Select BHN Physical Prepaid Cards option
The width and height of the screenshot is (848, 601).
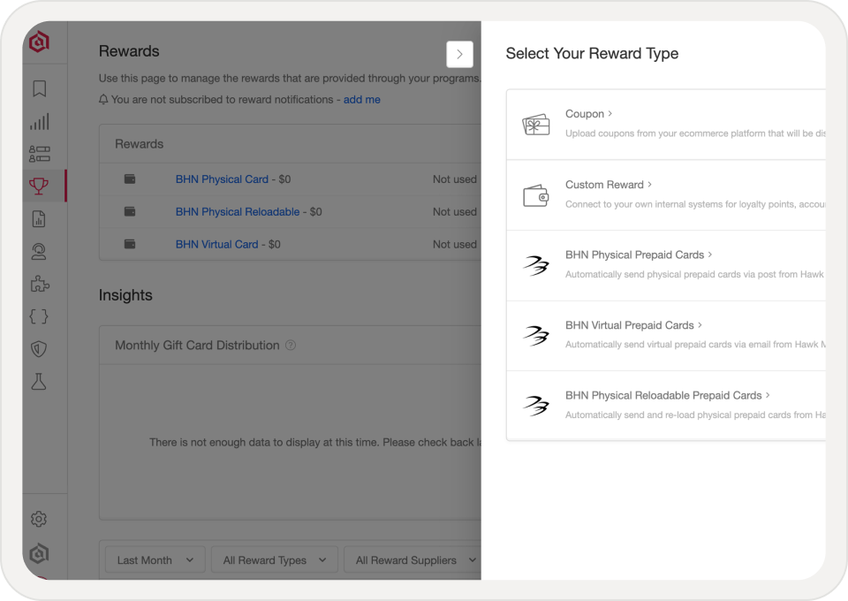tap(639, 255)
